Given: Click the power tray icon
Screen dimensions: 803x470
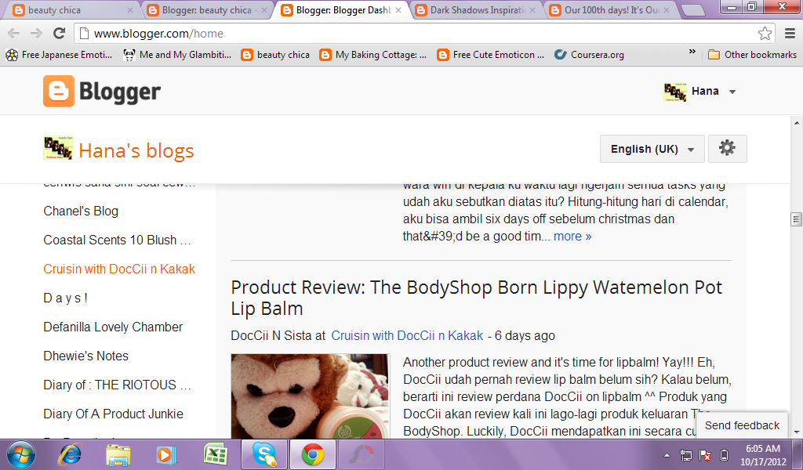Looking at the screenshot, I should [724, 454].
